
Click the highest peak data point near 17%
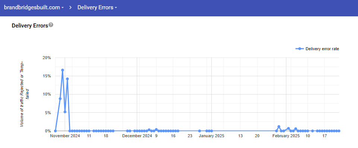63,70
